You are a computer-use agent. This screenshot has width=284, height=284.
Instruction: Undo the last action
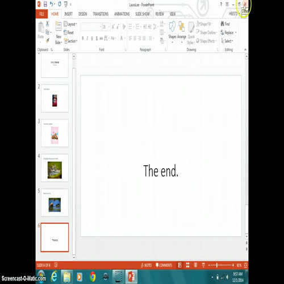click(x=51, y=4)
